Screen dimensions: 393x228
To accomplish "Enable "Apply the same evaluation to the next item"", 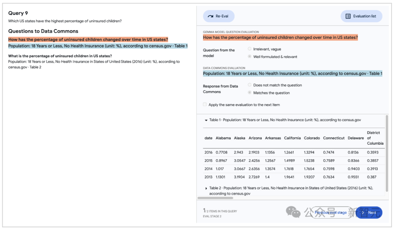I will (x=205, y=105).
